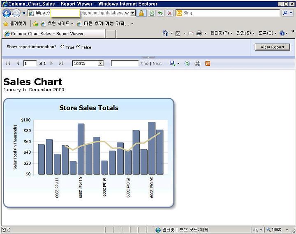Go to first page of report
Image resolution: width=296 pixels, height=234 pixels.
pos(8,63)
